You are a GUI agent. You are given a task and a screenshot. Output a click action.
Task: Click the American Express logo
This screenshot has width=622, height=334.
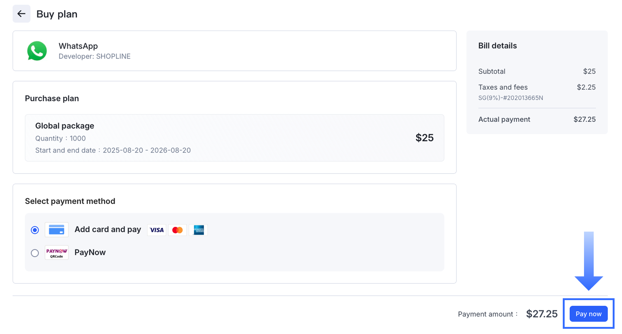[199, 230]
